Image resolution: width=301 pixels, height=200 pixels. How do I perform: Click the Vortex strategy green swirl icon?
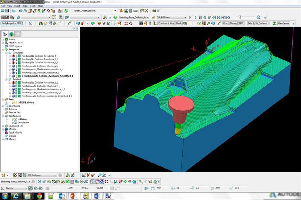[66, 11]
